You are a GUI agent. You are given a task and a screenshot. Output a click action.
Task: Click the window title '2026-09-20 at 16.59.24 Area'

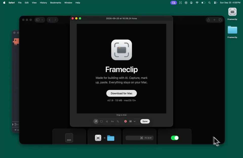(x=121, y=18)
